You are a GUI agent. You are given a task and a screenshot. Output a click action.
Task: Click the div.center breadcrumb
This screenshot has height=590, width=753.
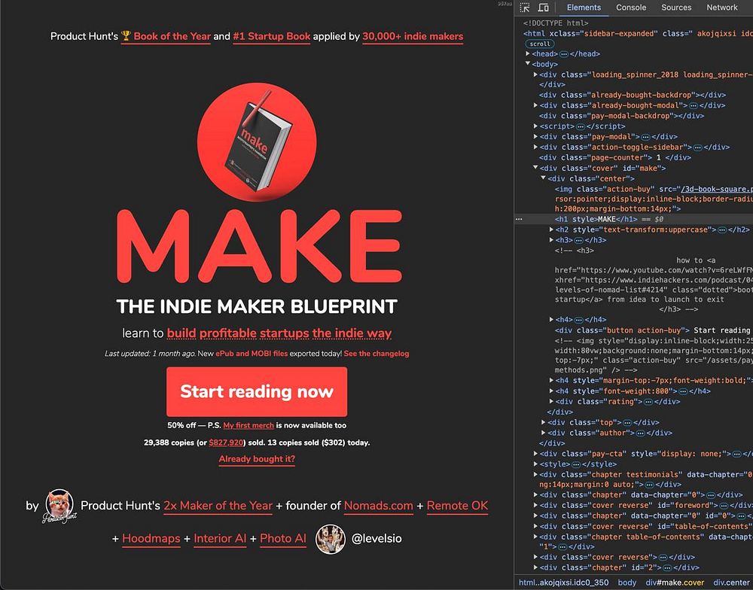[x=731, y=582]
